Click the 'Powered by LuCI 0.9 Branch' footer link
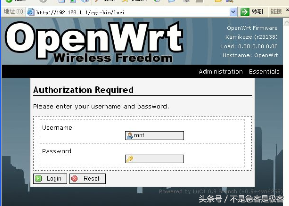This screenshot has width=289, height=206. pos(221,192)
